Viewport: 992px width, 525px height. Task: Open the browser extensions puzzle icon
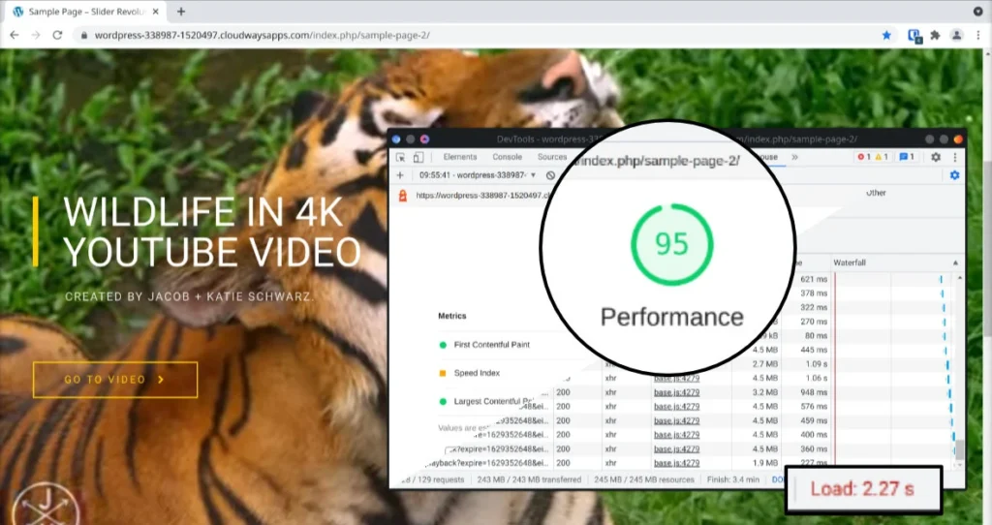click(x=935, y=36)
